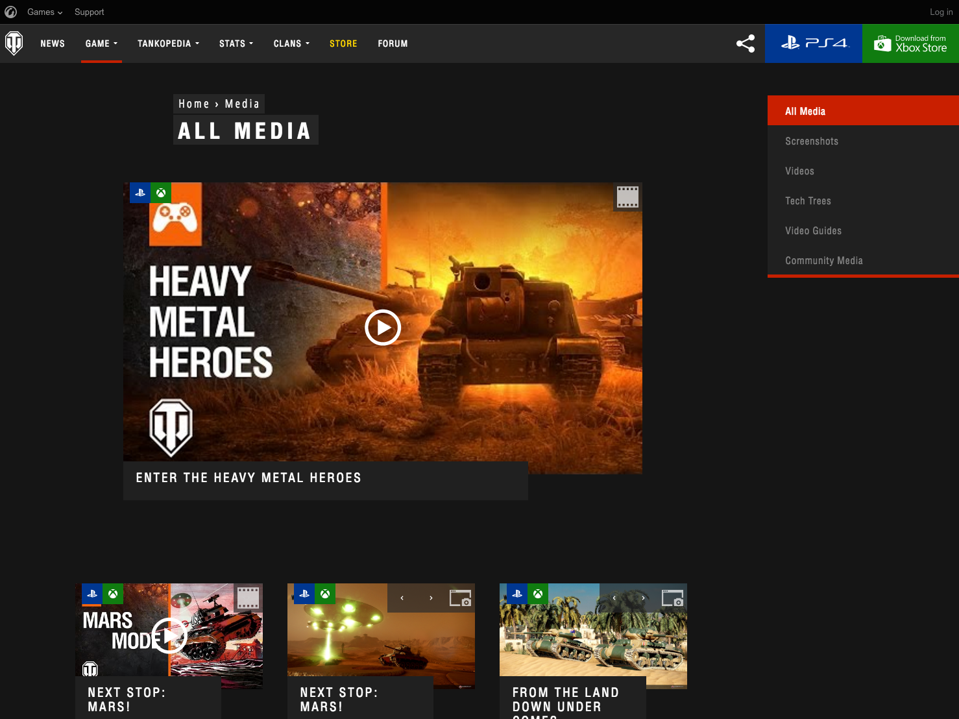Select Community Media in the sidebar
This screenshot has width=959, height=719.
(x=863, y=260)
